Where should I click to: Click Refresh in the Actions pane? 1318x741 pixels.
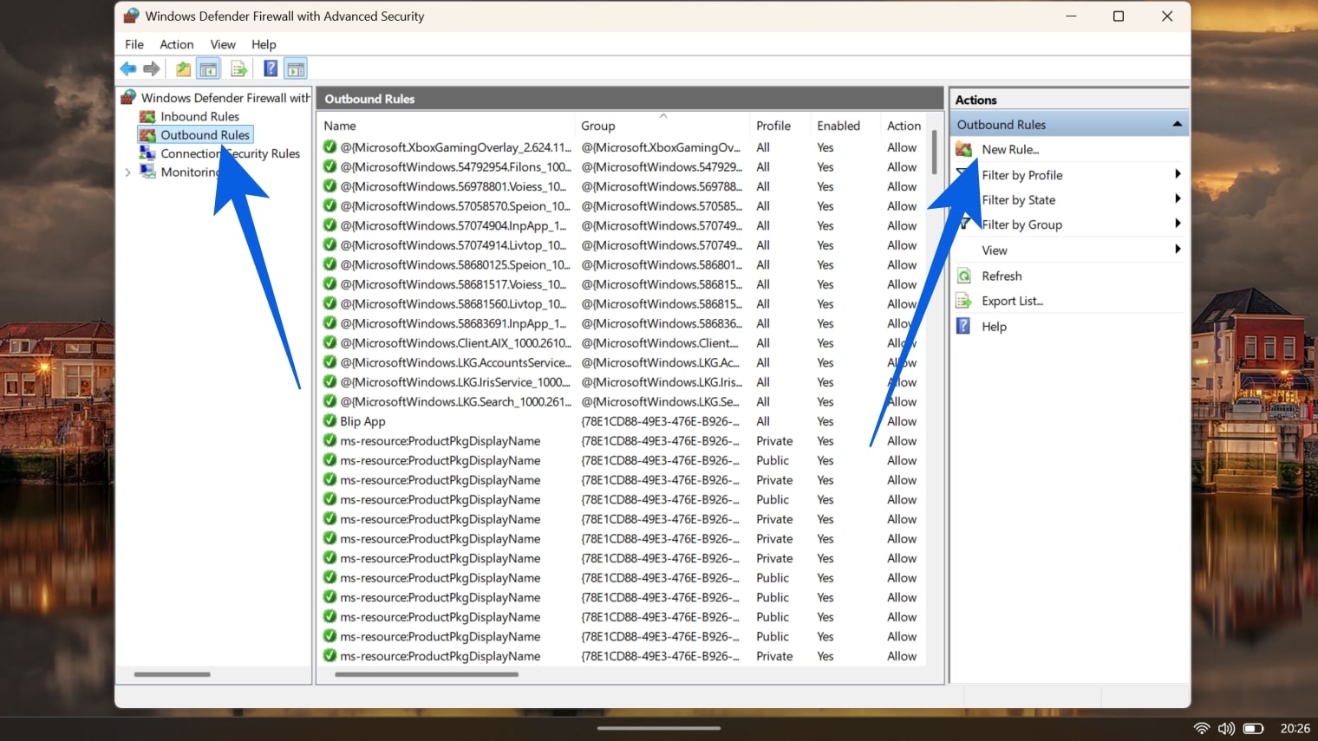(x=1002, y=276)
